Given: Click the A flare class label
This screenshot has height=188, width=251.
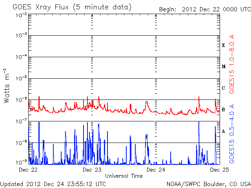Looking at the screenshot, I should pos(224,131).
